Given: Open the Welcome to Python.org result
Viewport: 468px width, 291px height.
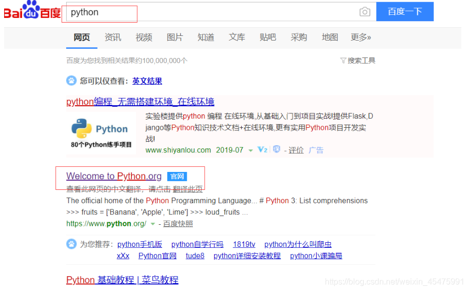Looking at the screenshot, I should pyautogui.click(x=114, y=176).
